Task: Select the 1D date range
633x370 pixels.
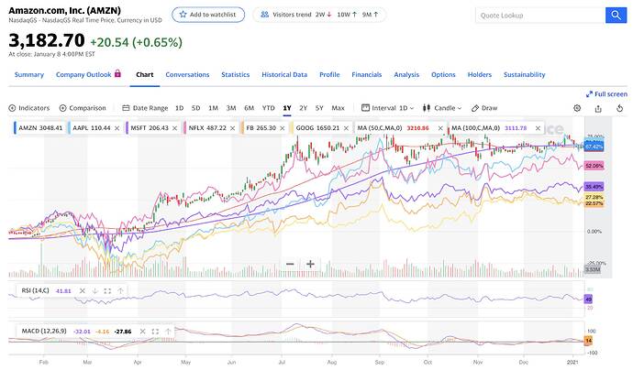Action: (179, 108)
